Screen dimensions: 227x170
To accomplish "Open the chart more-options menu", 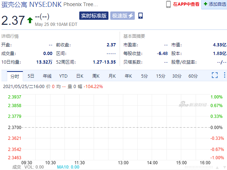I will tap(224, 75).
